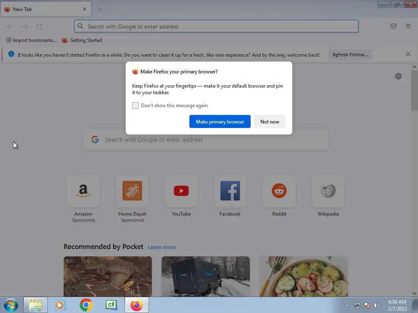Open the cucumber salad Pocket story thumbnail
The width and height of the screenshot is (418, 313).
[x=304, y=277]
